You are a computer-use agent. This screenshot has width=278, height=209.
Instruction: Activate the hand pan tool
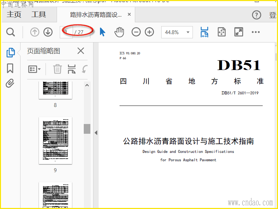[x=119, y=32]
